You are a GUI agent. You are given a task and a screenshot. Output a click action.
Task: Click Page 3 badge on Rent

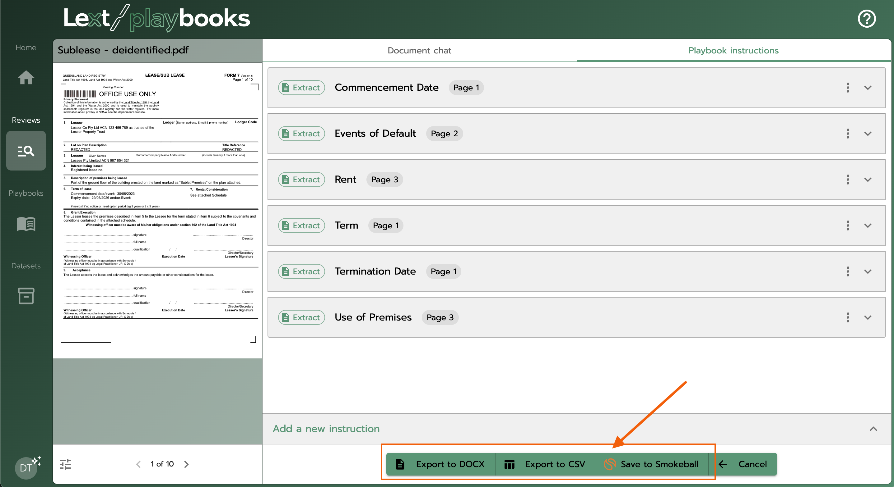click(x=384, y=180)
